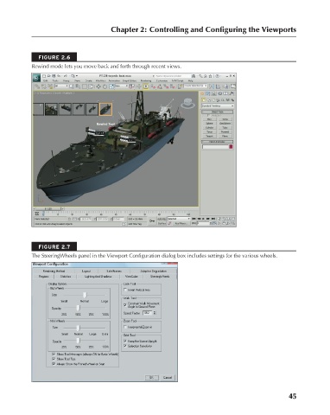Open the selection filter All dropdown

[x=61, y=86]
